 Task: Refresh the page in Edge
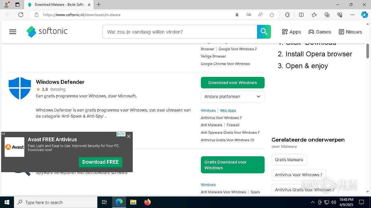21,15
